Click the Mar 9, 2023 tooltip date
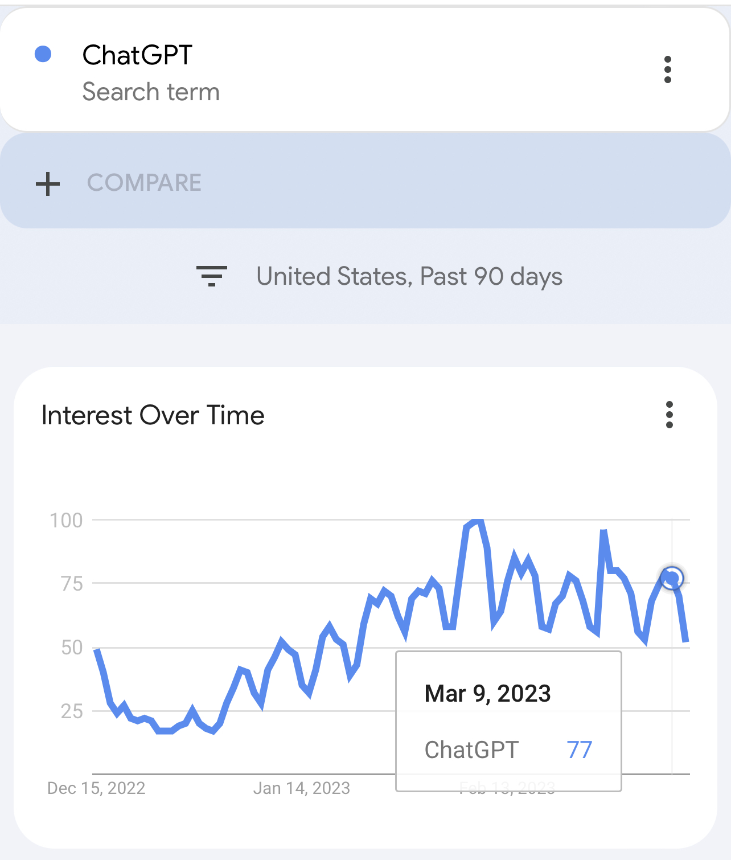Image resolution: width=731 pixels, height=860 pixels. [488, 694]
